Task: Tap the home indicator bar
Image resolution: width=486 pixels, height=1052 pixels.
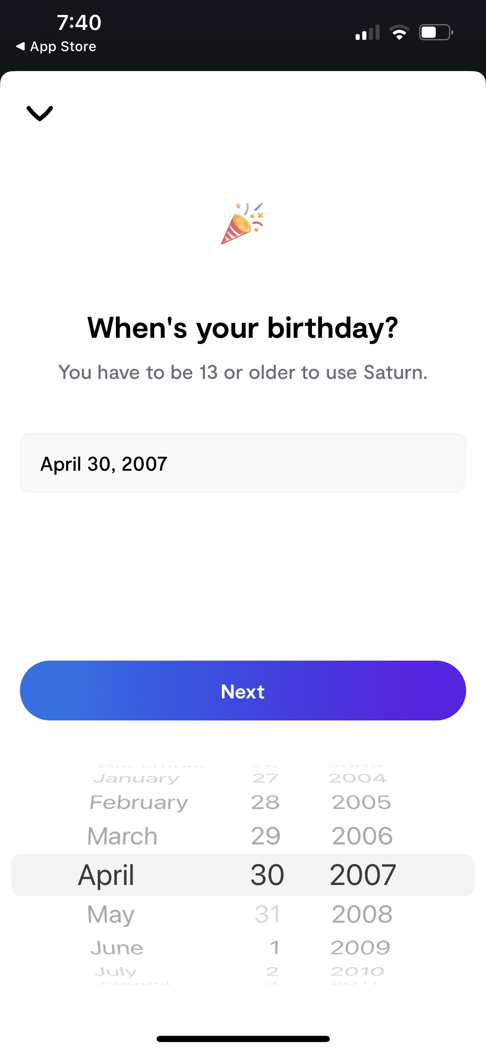Action: [243, 1039]
